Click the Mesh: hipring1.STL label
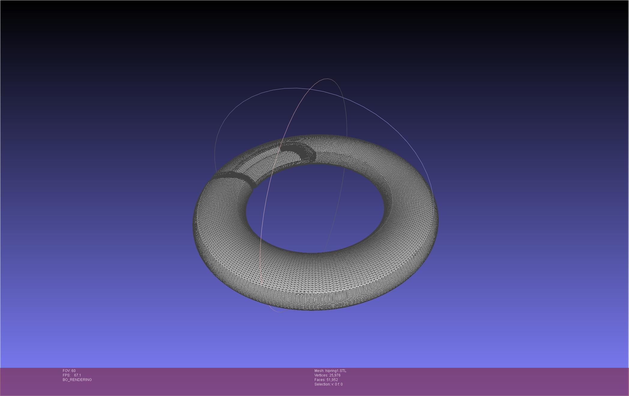Screen dimensions: 629x396 click(330, 371)
